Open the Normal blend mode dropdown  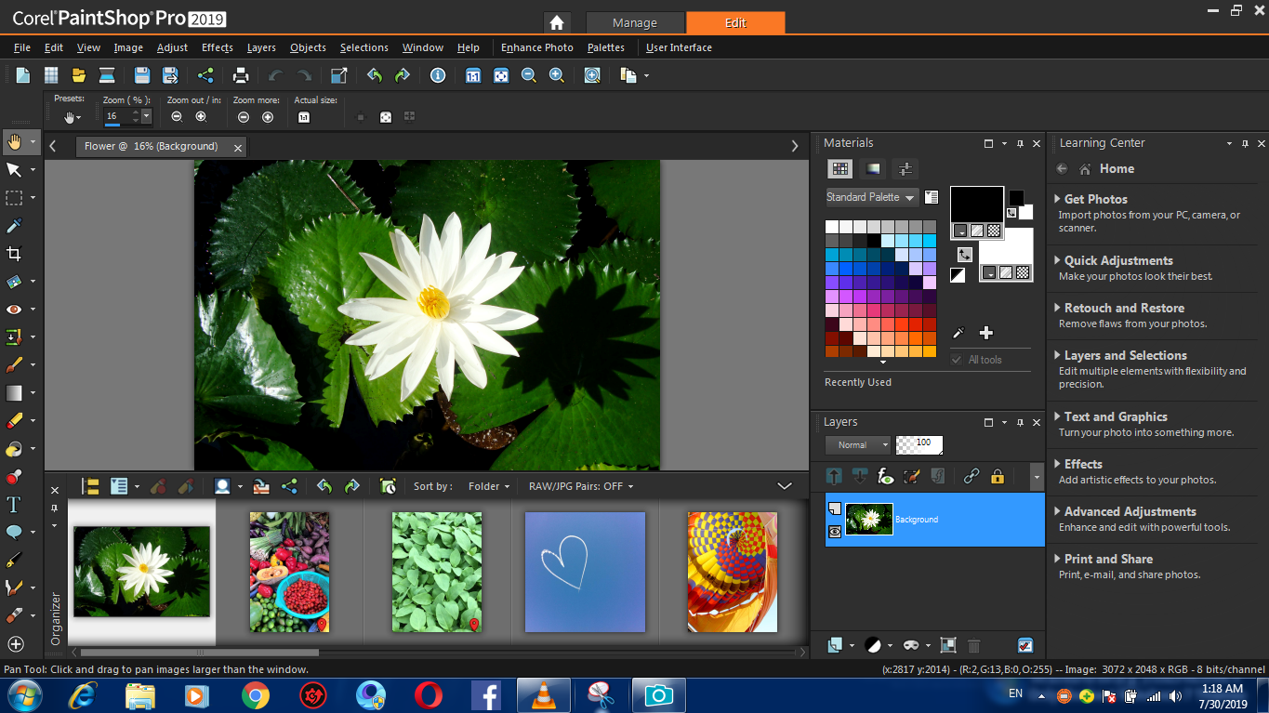coord(858,445)
